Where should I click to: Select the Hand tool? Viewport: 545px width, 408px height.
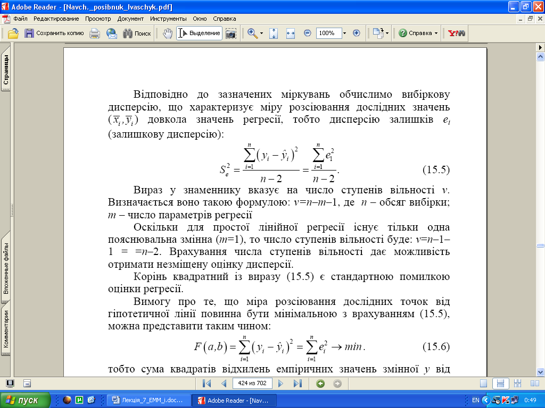coord(168,33)
